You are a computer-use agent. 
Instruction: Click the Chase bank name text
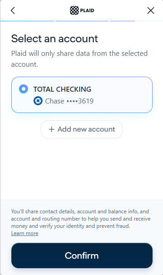(x=55, y=101)
